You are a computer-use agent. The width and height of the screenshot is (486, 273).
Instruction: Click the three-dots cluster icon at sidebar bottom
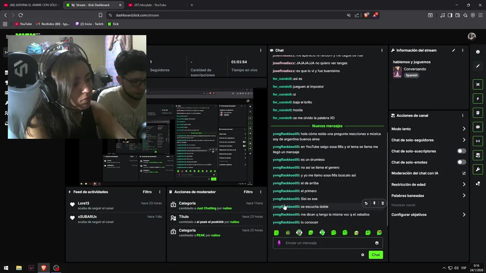pyautogui.click(x=478, y=184)
